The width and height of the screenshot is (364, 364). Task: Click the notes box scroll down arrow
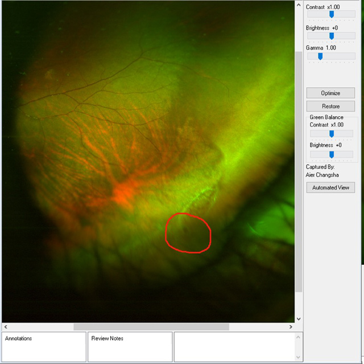click(x=298, y=357)
